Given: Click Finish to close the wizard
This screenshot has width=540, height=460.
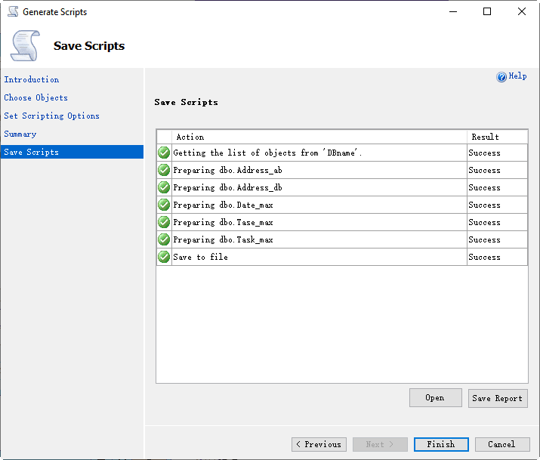Looking at the screenshot, I should click(441, 444).
